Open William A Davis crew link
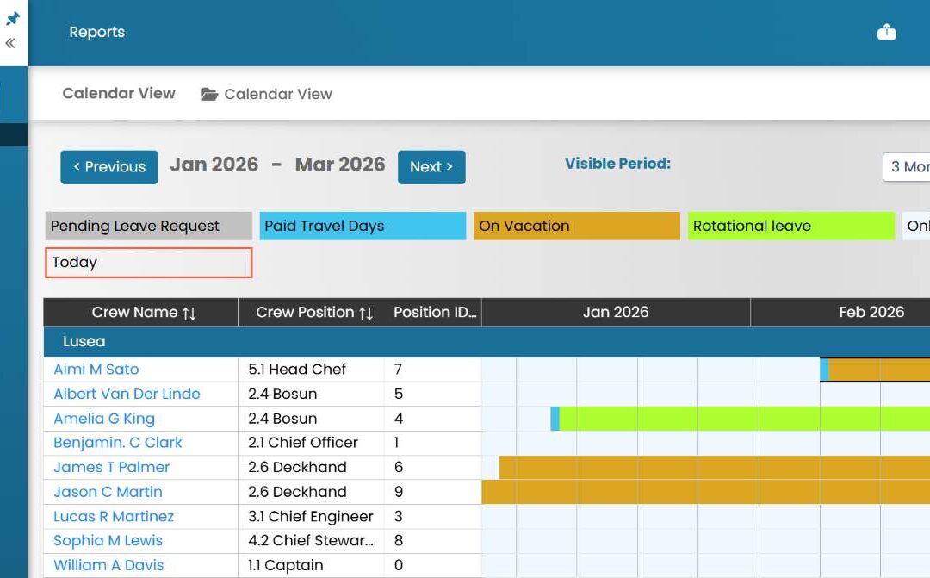The image size is (930, 578). pos(108,565)
